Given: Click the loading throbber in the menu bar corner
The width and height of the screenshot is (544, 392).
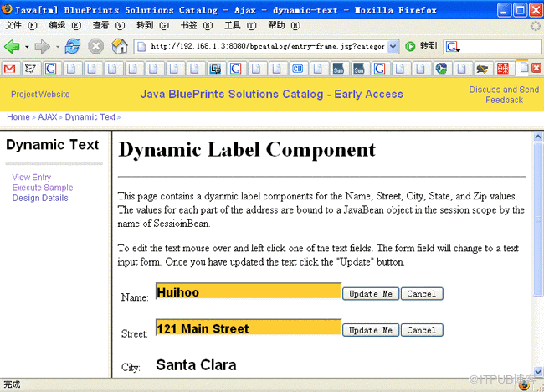Looking at the screenshot, I should (536, 26).
